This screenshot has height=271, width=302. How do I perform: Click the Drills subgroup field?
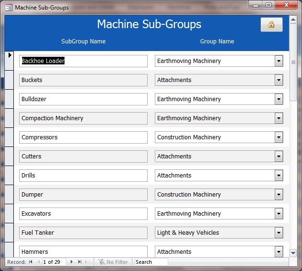[83, 175]
